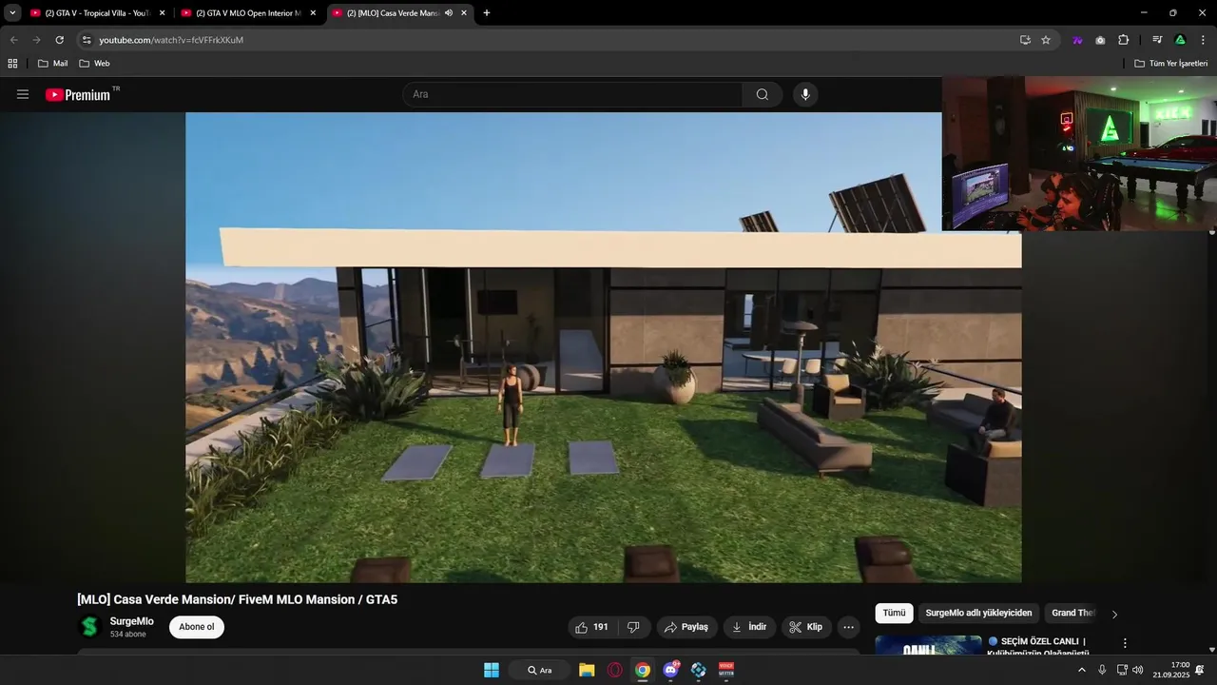Viewport: 1217px width, 685px height.
Task: Click the video player to pause playback
Action: (x=603, y=347)
